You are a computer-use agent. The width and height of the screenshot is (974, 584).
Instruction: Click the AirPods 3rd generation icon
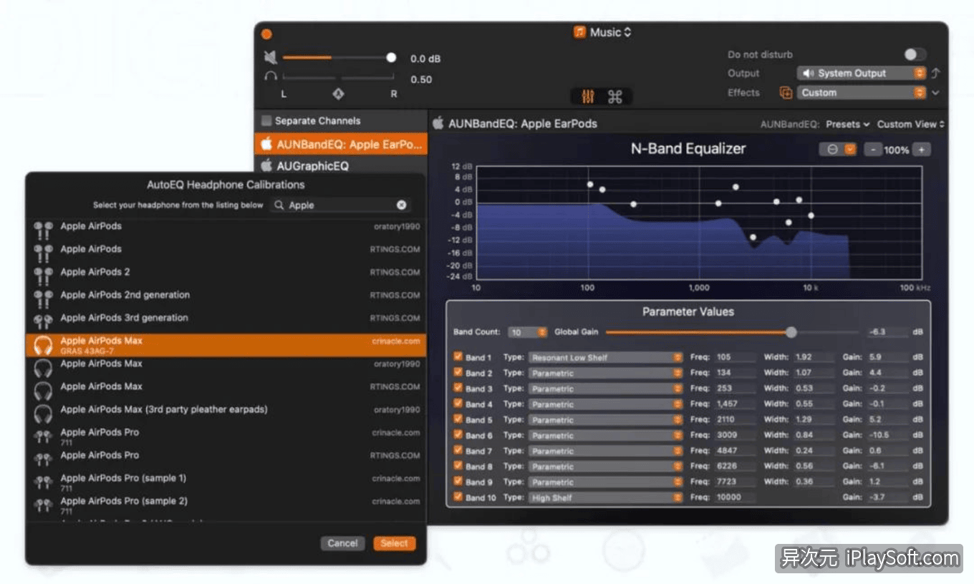tap(43, 321)
